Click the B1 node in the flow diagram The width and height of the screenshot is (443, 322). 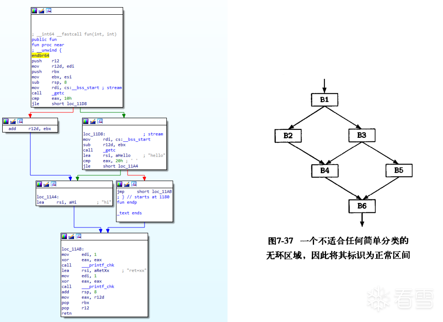coord(324,99)
